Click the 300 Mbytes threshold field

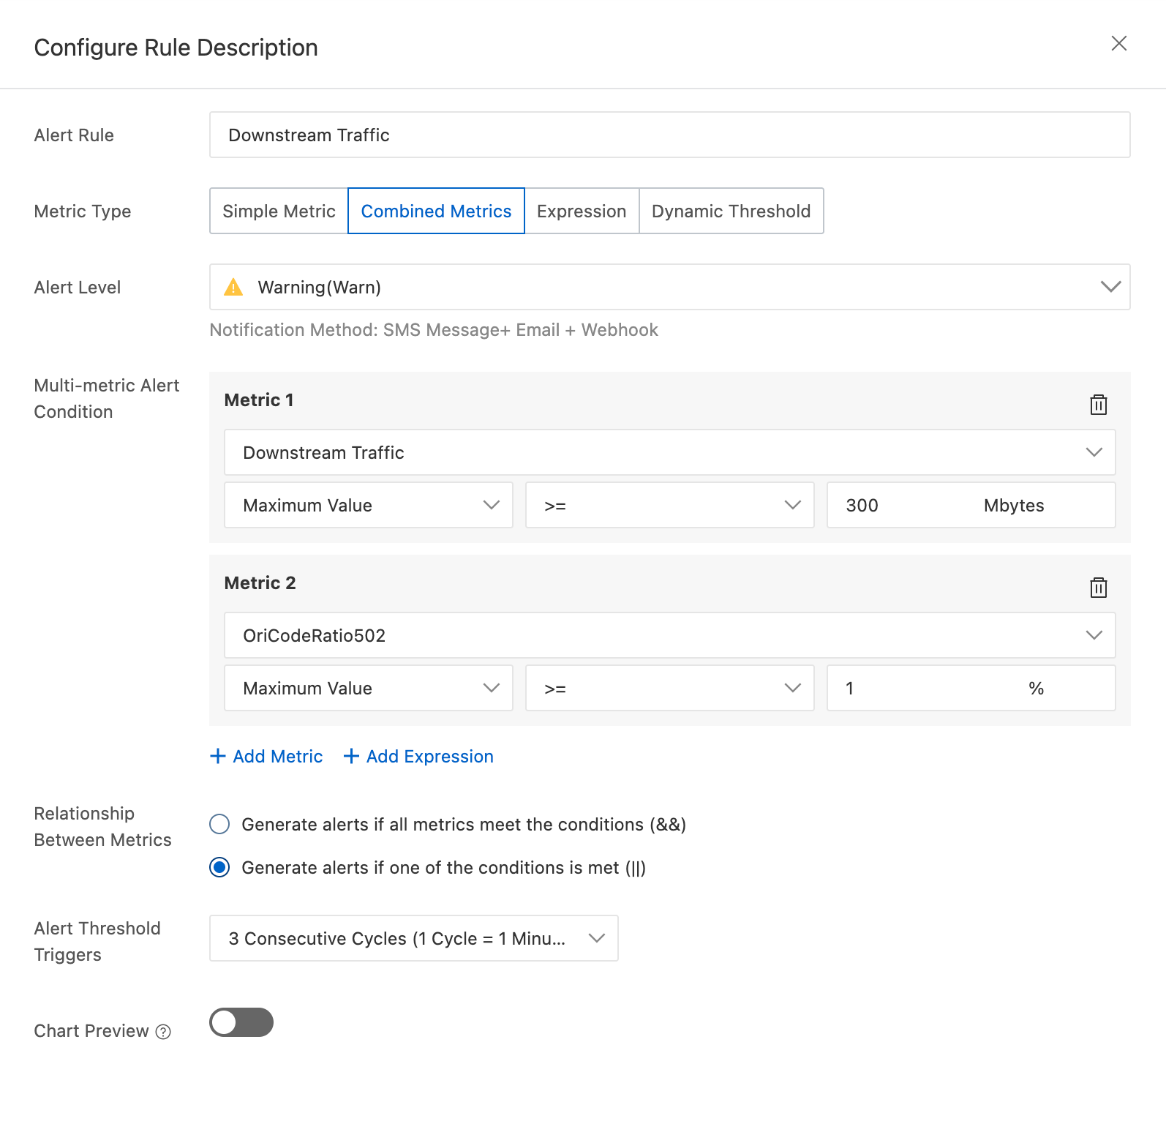point(907,505)
